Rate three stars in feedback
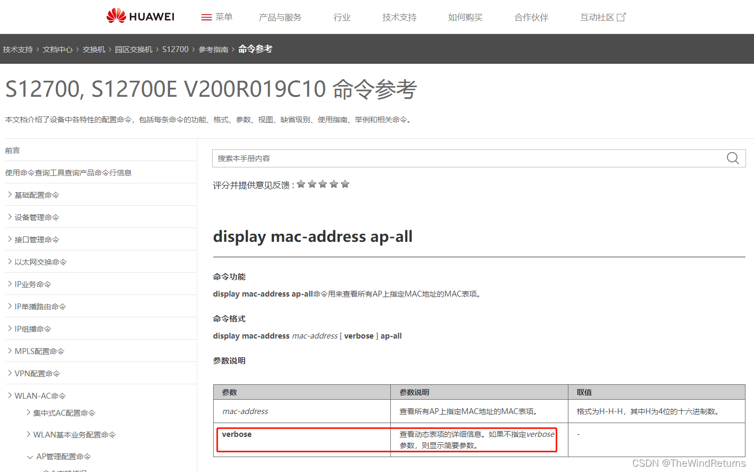The height and width of the screenshot is (472, 754). click(x=323, y=184)
